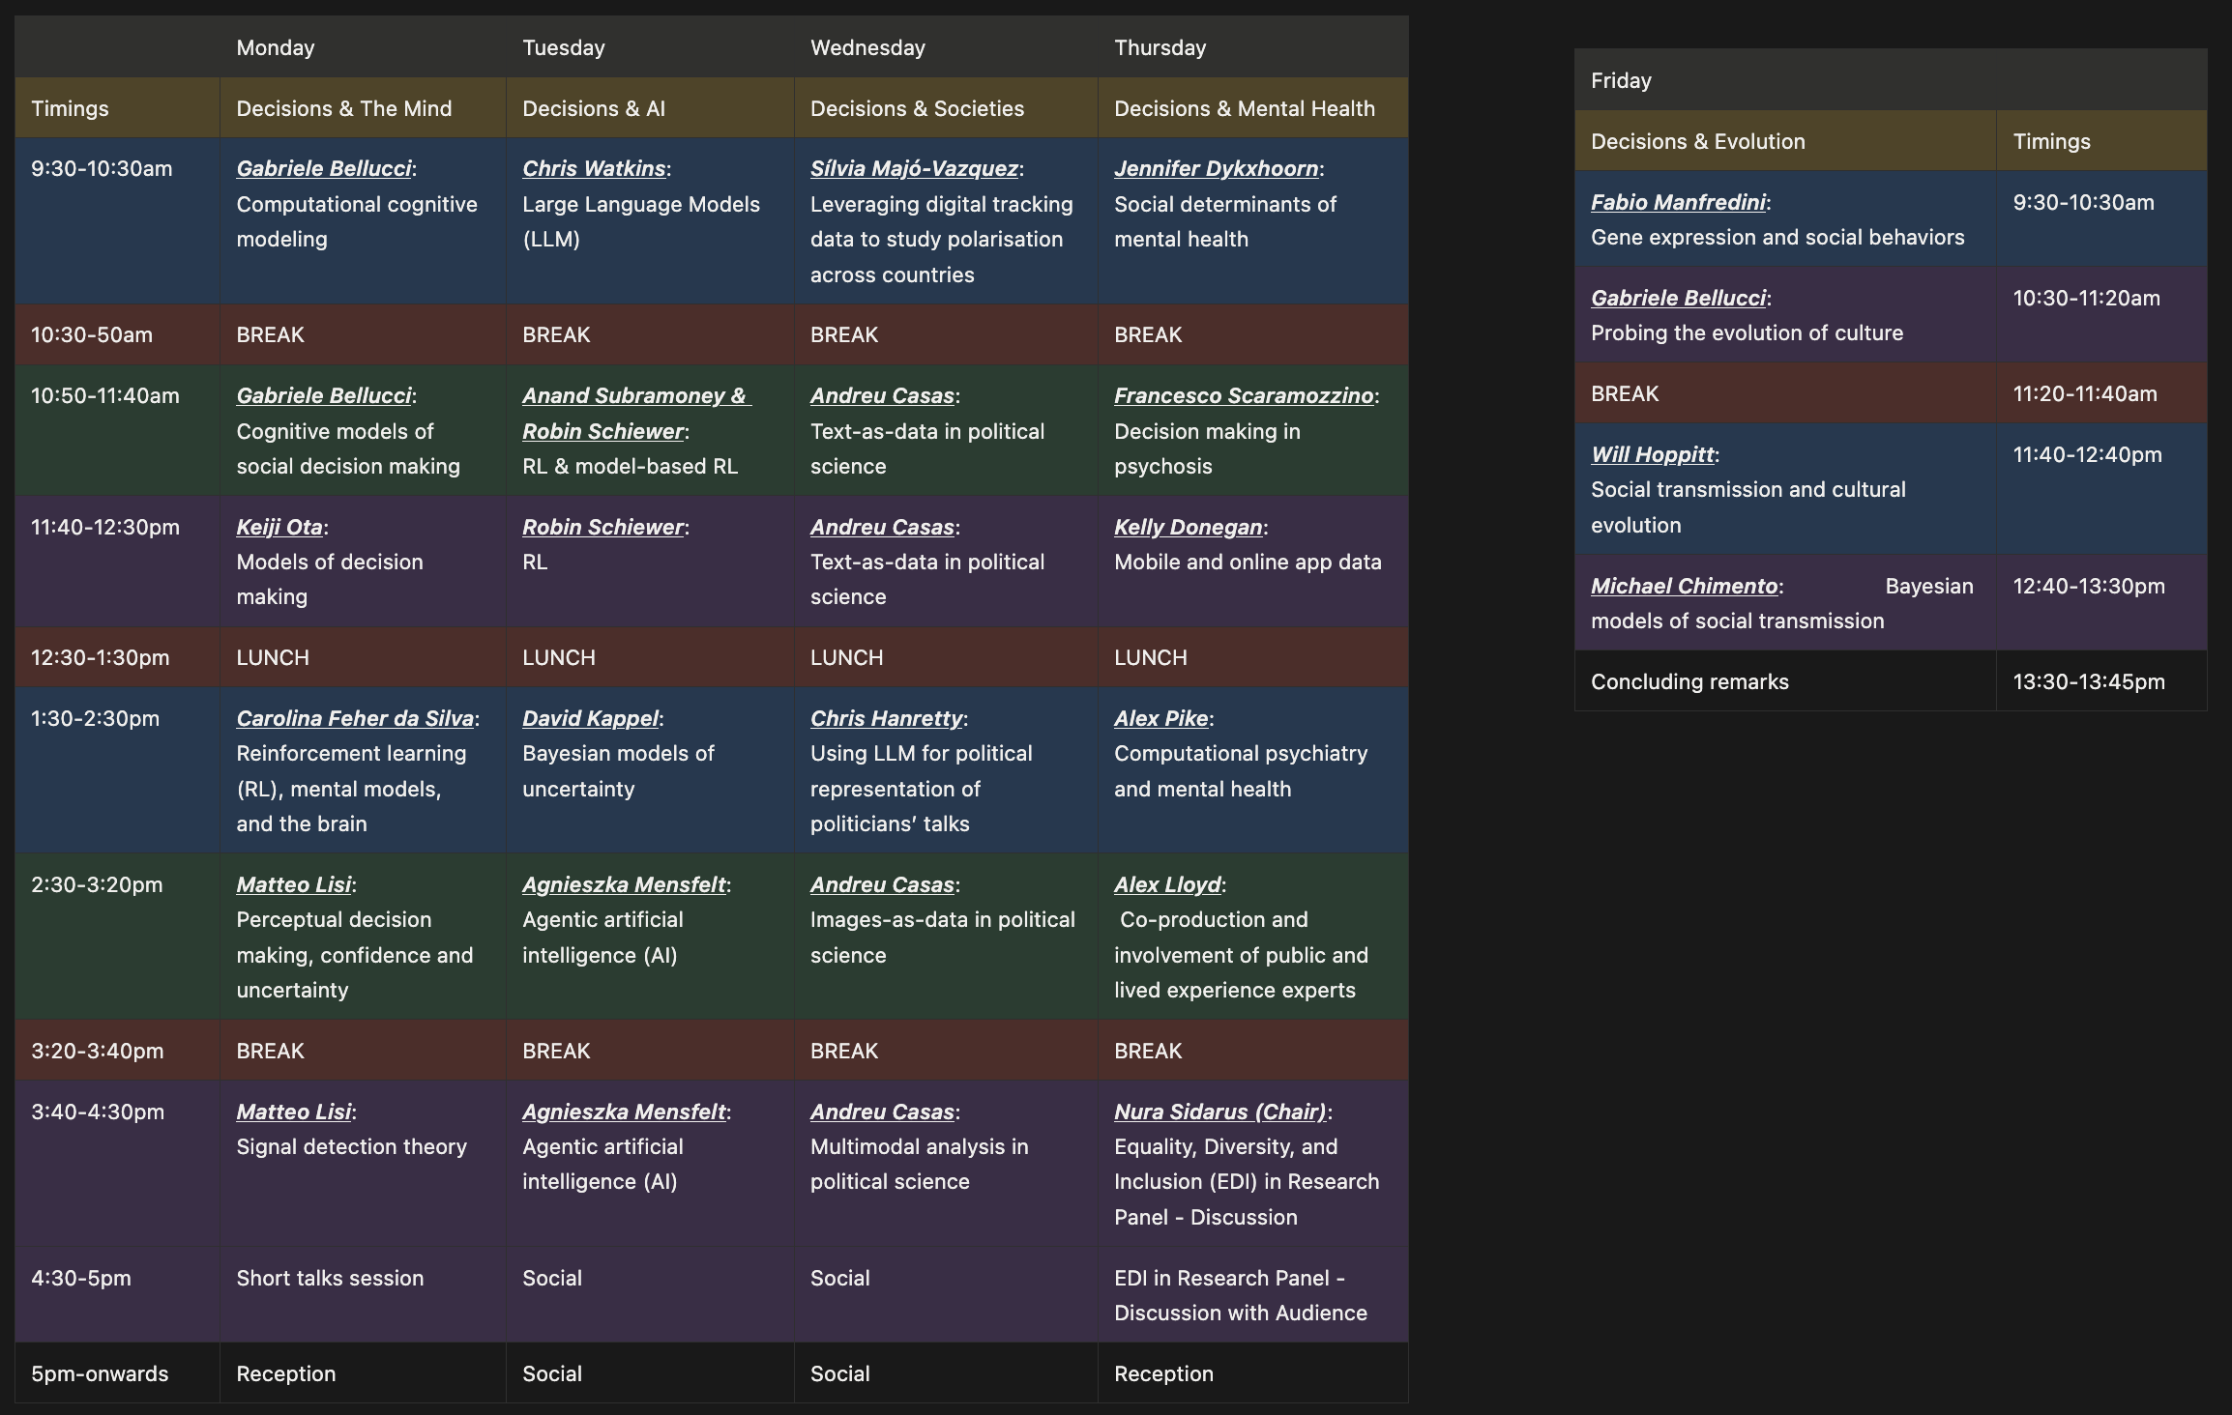Click David Kappel speaker link
Image resolution: width=2232 pixels, height=1415 pixels.
coord(590,718)
